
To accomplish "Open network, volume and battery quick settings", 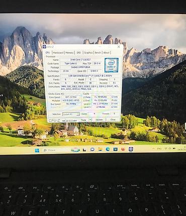I will [170, 149].
